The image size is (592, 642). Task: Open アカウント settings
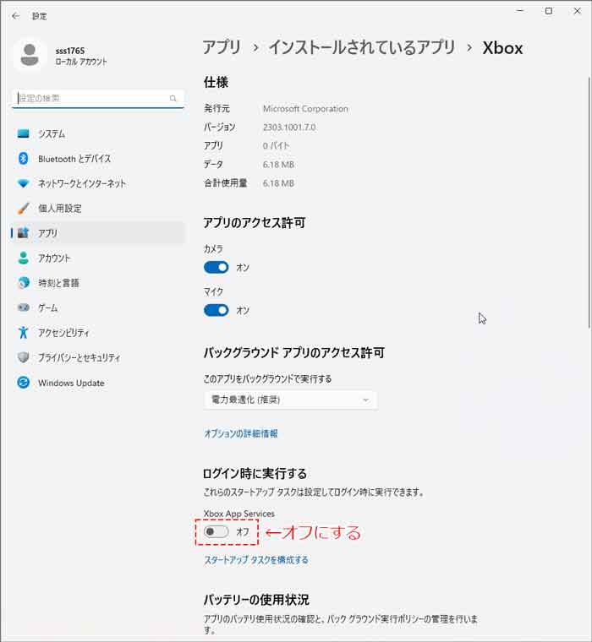(x=98, y=258)
